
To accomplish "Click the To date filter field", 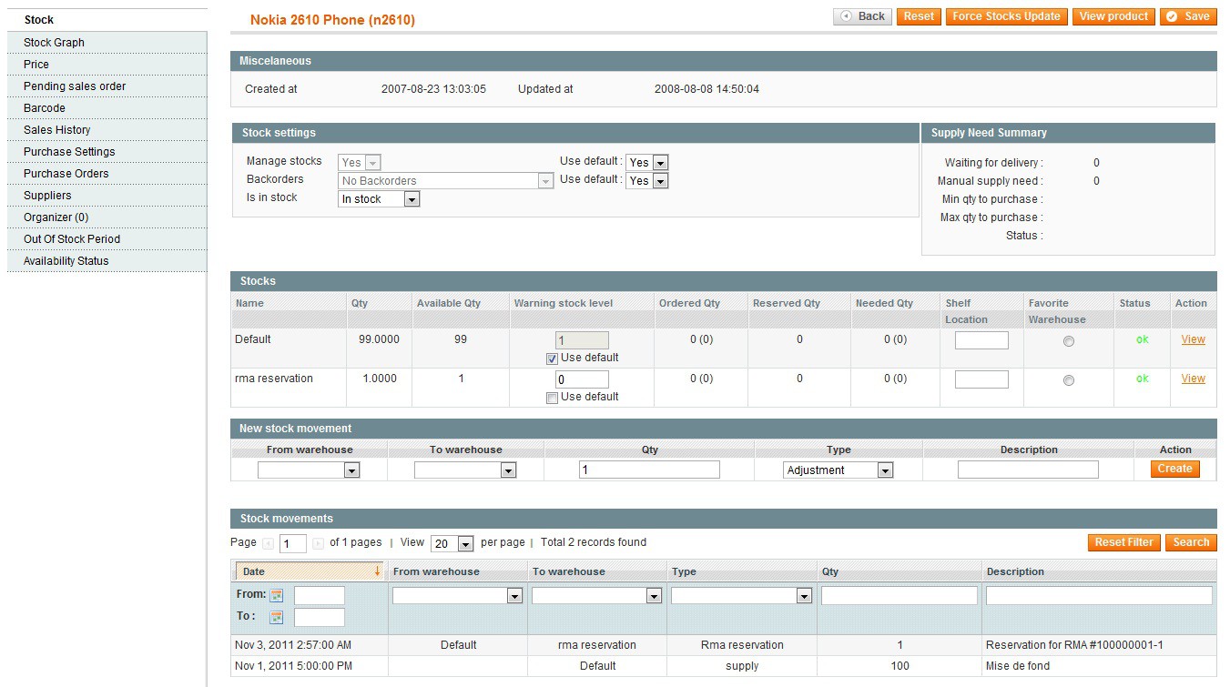I will click(320, 618).
